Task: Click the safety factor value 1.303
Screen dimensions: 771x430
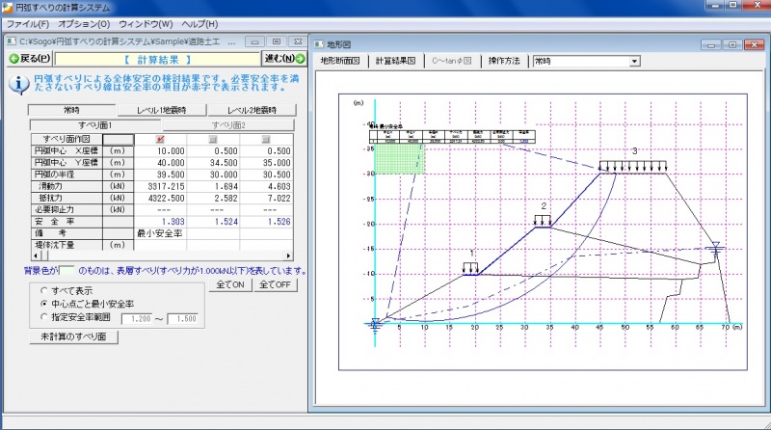Action: 173,222
